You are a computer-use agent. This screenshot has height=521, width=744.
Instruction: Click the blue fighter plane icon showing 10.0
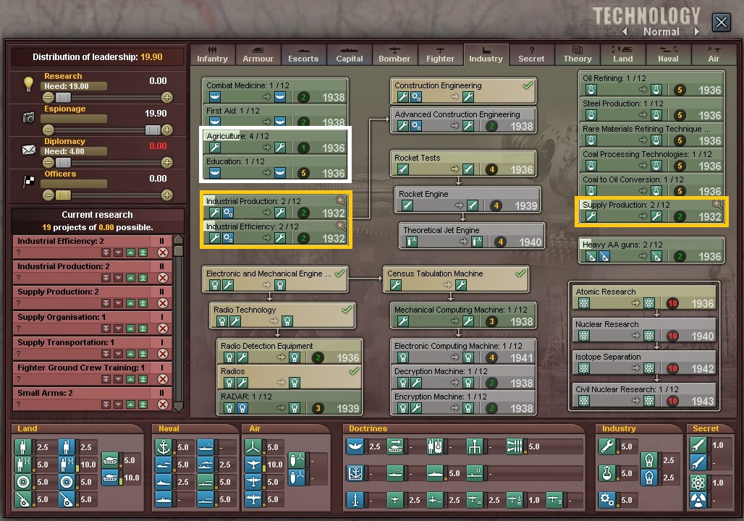(x=253, y=465)
